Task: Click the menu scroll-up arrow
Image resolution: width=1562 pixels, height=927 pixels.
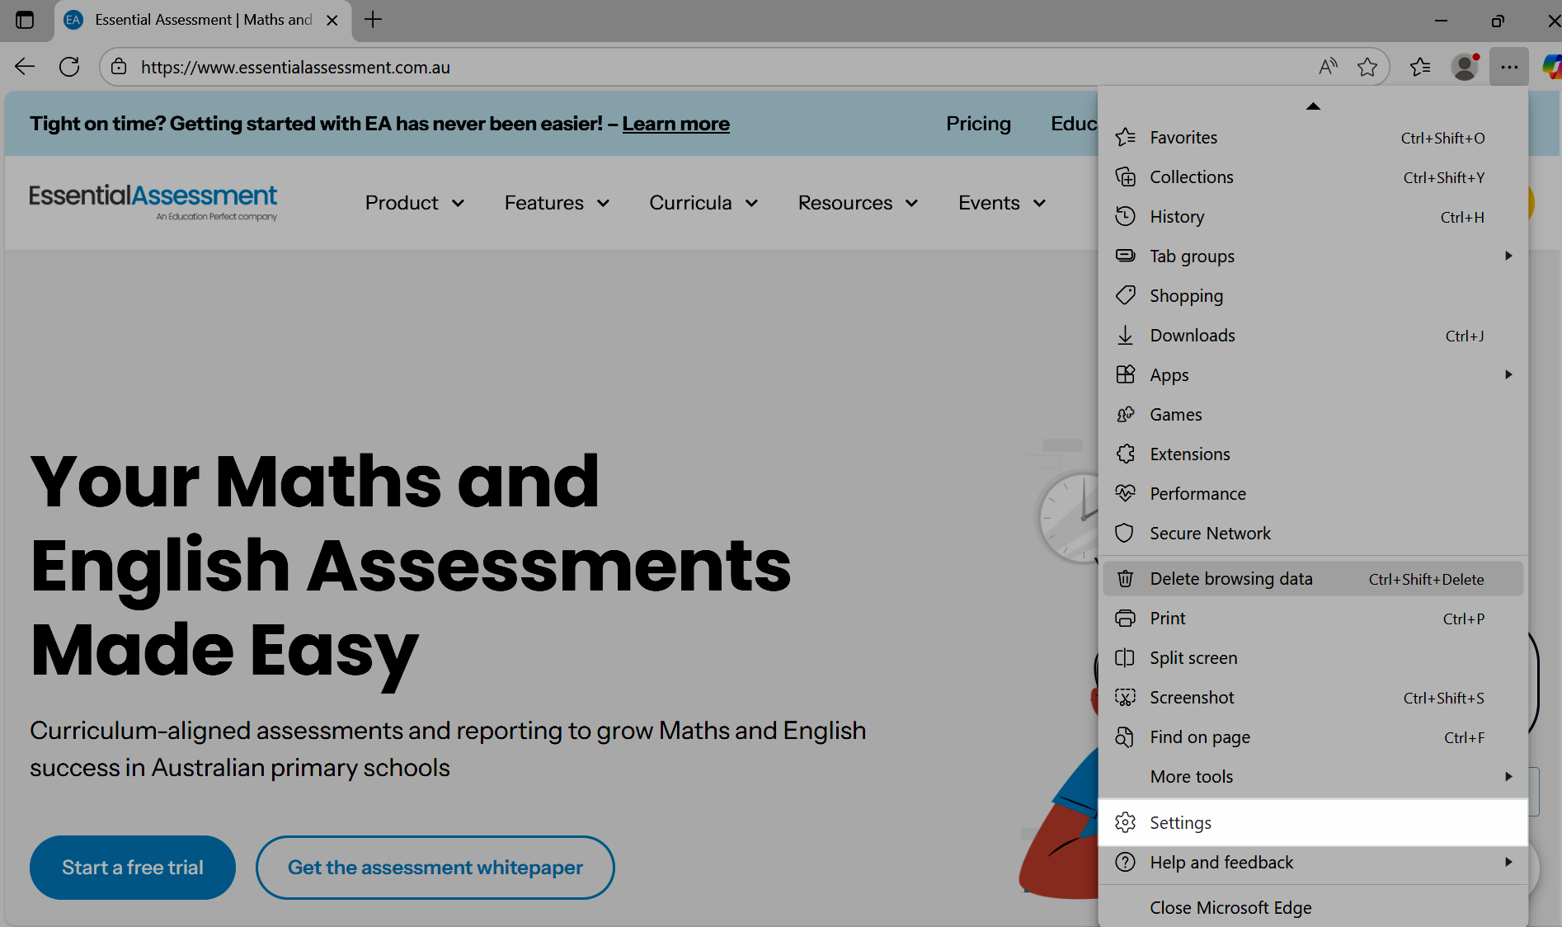Action: 1313,106
